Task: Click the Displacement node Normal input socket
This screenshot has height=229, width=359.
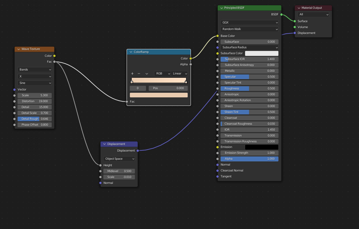Action: click(x=101, y=183)
